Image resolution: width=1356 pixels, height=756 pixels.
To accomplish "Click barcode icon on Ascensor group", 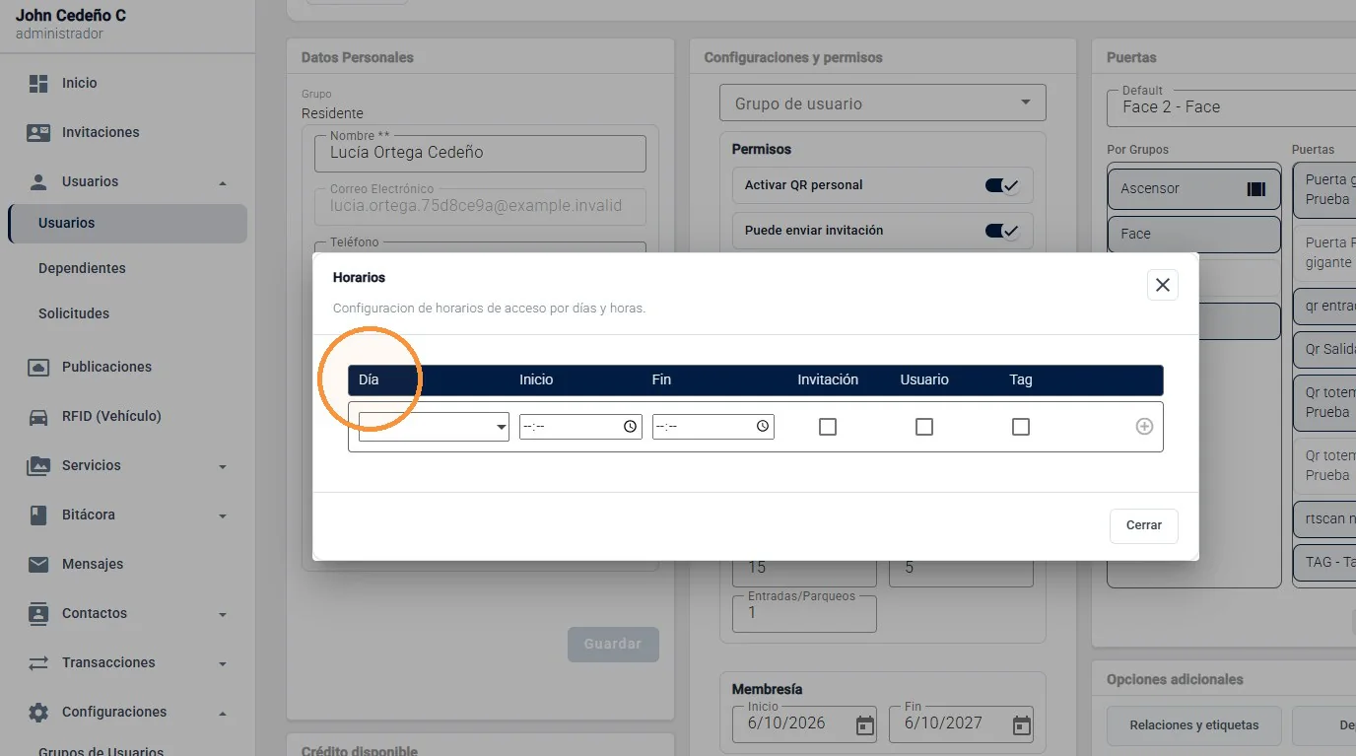I will tap(1256, 189).
